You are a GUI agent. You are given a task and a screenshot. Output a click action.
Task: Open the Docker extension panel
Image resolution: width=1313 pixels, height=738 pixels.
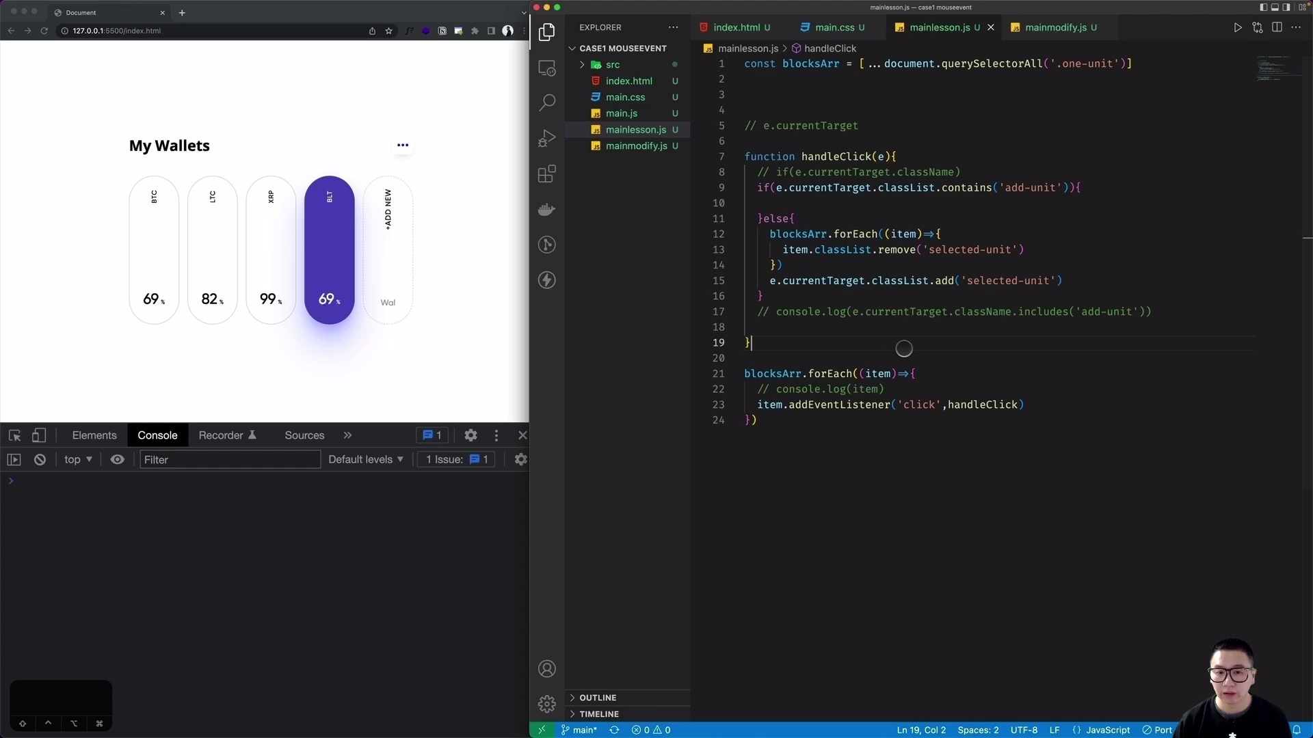[547, 209]
